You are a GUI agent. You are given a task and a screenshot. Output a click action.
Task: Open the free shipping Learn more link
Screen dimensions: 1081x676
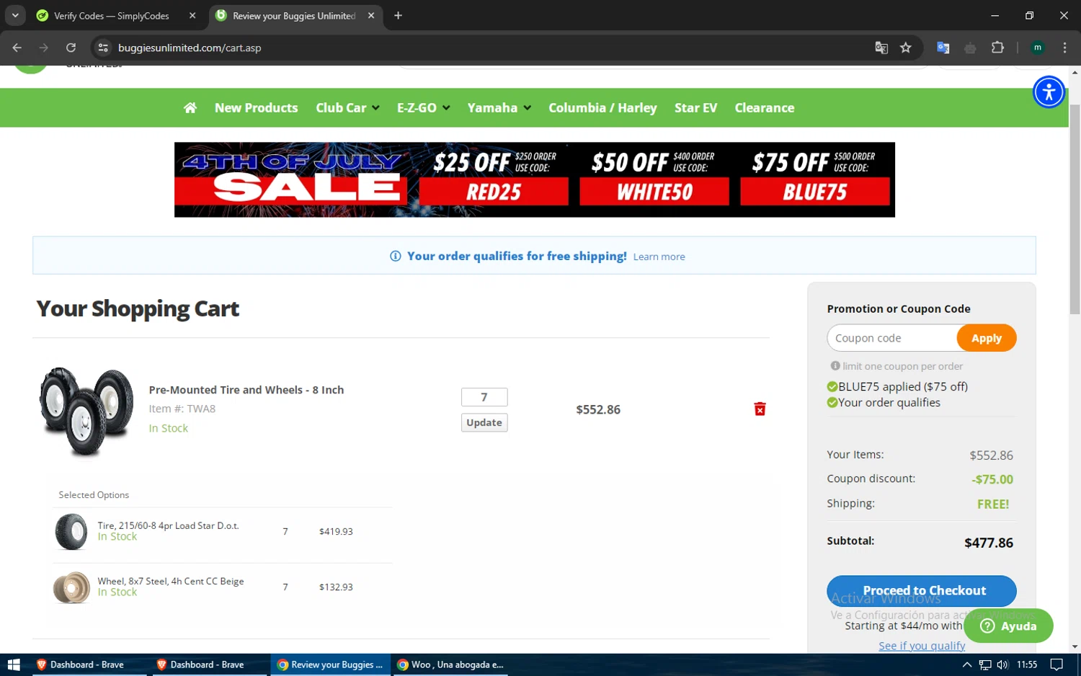pos(659,257)
